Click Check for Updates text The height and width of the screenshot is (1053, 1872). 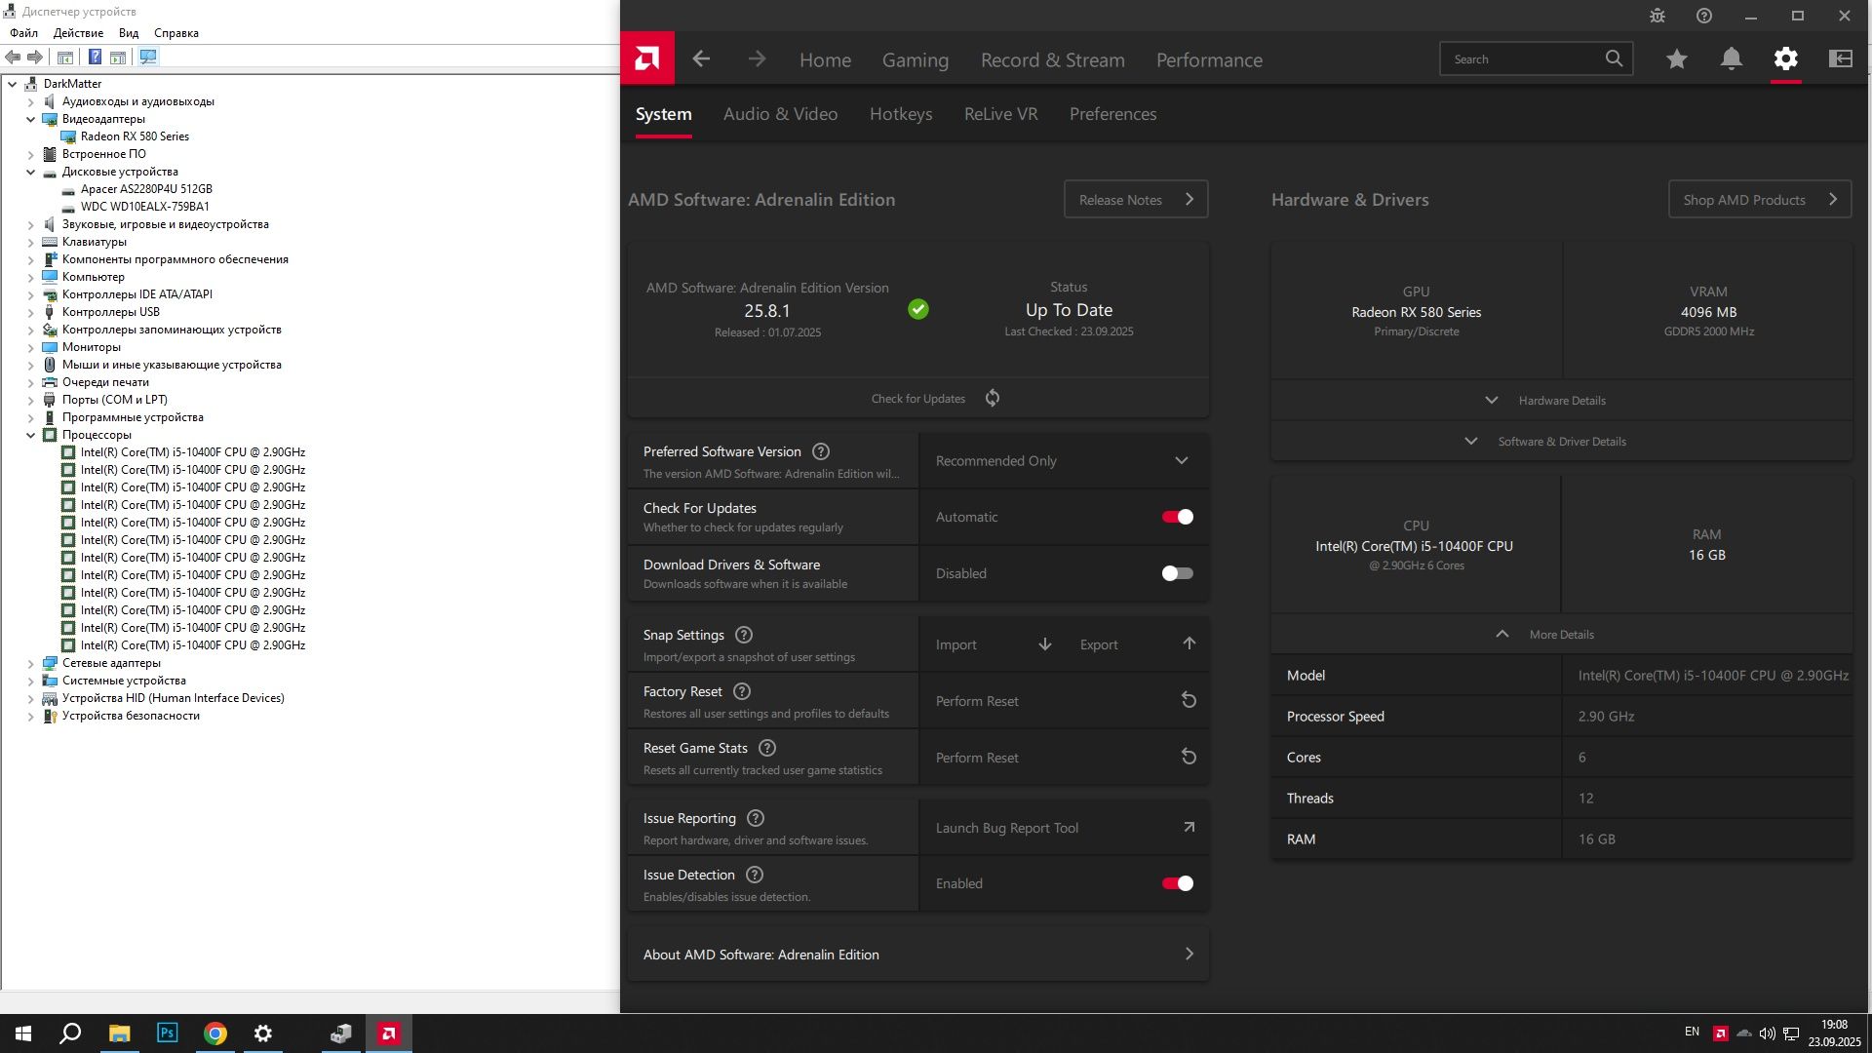point(917,398)
